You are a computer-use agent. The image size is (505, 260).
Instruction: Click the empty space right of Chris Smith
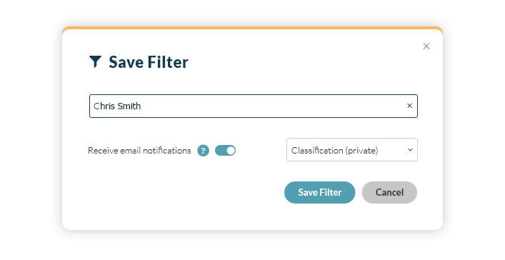tap(272, 106)
